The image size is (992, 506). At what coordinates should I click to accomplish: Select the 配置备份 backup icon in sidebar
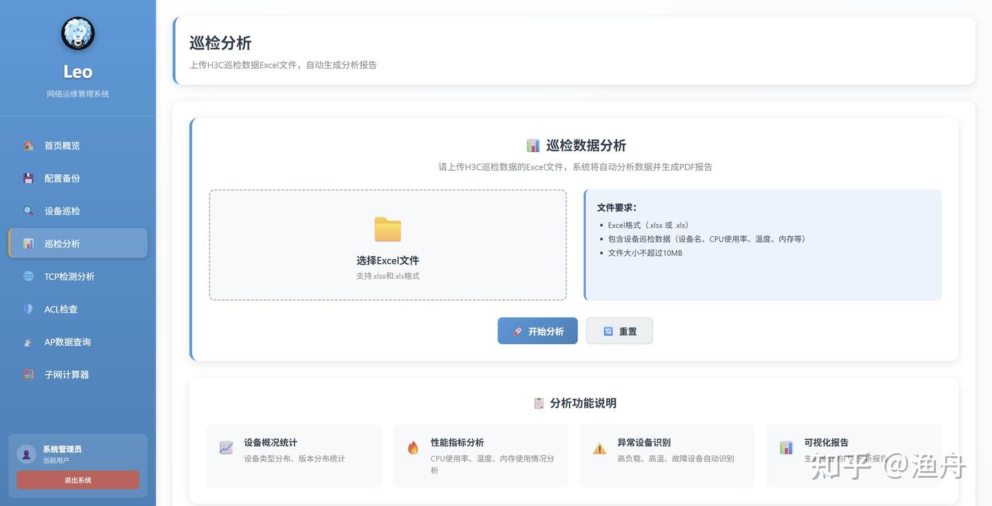pos(28,178)
